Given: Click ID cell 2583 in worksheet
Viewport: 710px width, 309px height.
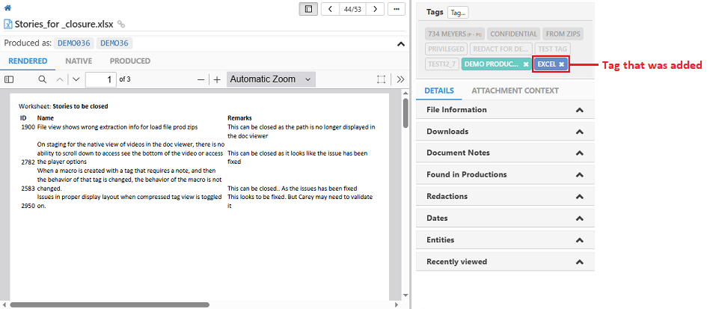Looking at the screenshot, I should pos(28,188).
